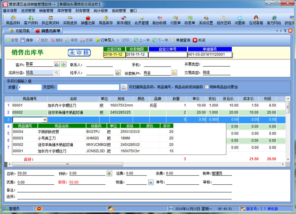Click the customer lookup icon beside 客户 field
This screenshot has width=296, height=214.
57,64
